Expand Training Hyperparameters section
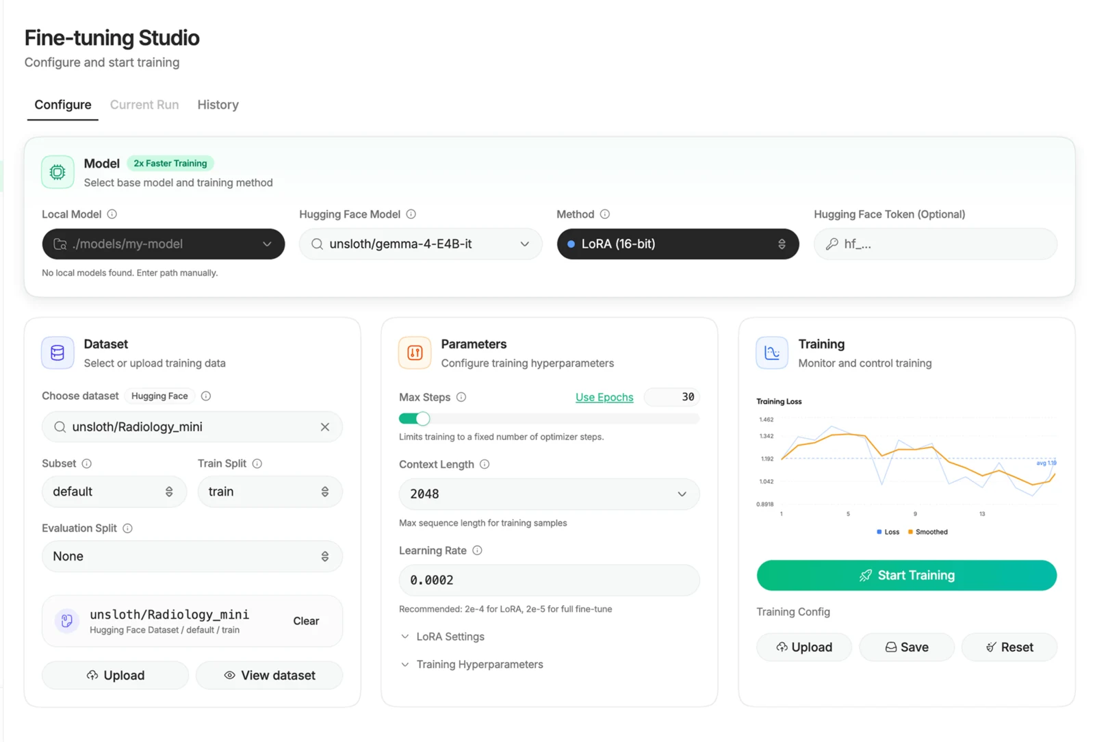The image size is (1095, 742). coord(472,665)
